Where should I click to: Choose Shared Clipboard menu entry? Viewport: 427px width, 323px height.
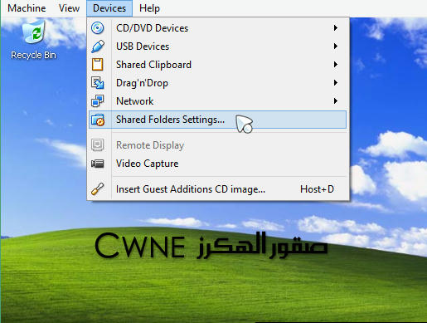pyautogui.click(x=217, y=65)
